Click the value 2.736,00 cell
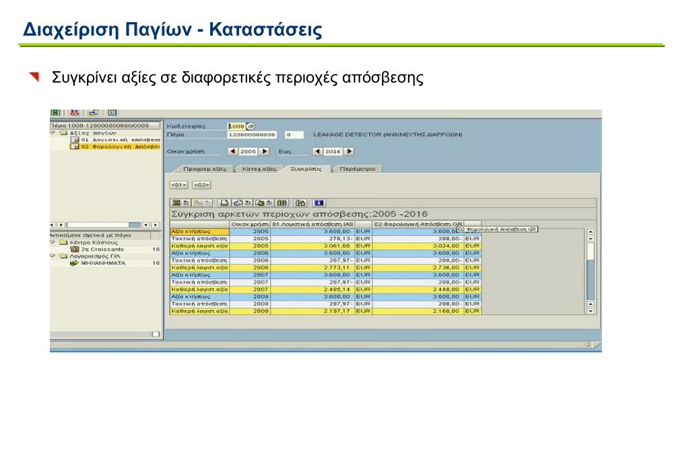Viewport: 689px width, 476px height. click(x=418, y=268)
